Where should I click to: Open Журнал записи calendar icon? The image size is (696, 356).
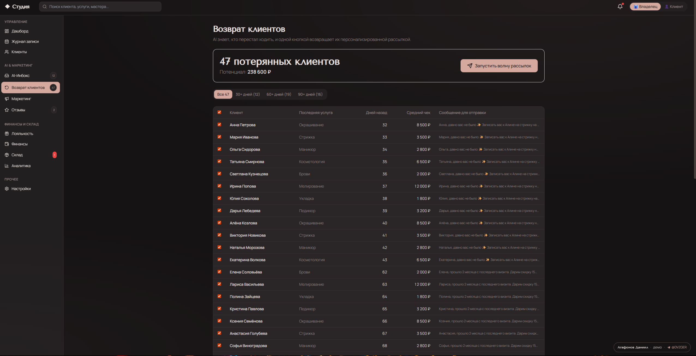click(7, 41)
